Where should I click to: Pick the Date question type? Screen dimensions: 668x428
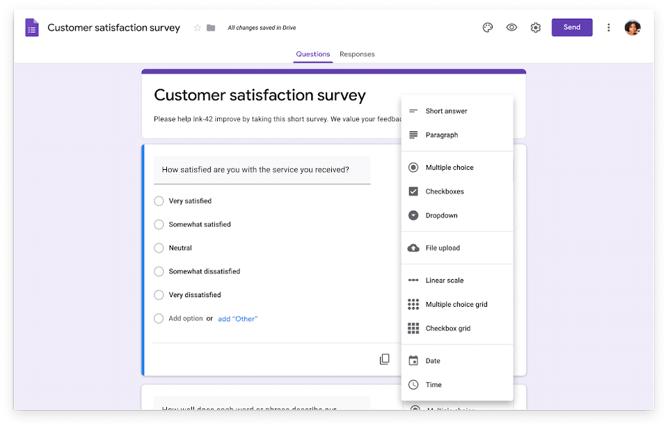coord(434,360)
